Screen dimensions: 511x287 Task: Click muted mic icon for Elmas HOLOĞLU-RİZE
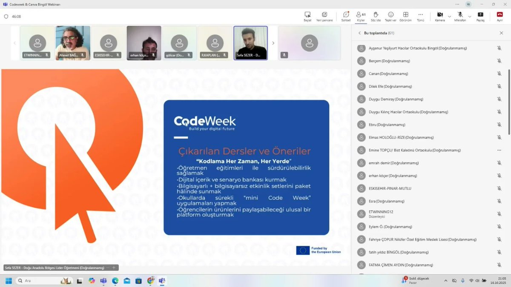(x=499, y=137)
